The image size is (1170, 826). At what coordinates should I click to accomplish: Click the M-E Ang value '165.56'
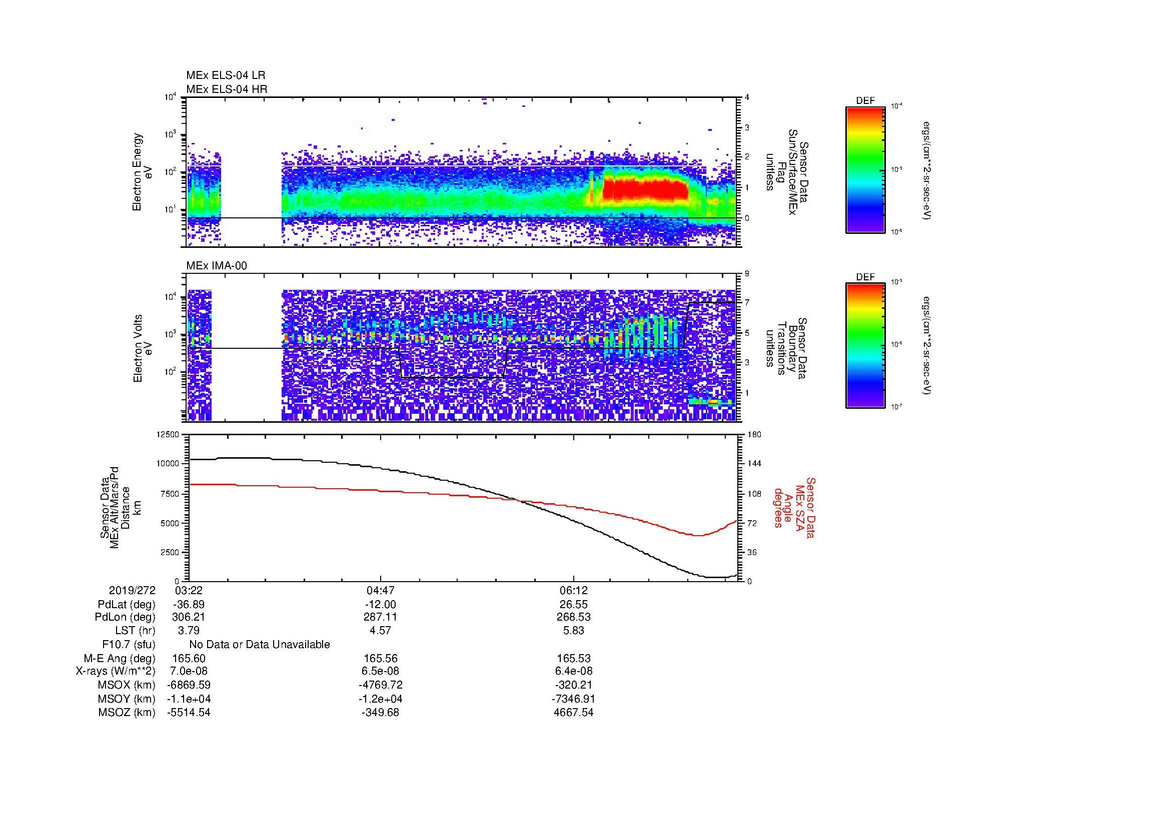click(x=380, y=659)
